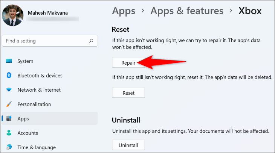Click the search magnifier icon
Image resolution: width=275 pixels, height=153 pixels.
[91, 41]
